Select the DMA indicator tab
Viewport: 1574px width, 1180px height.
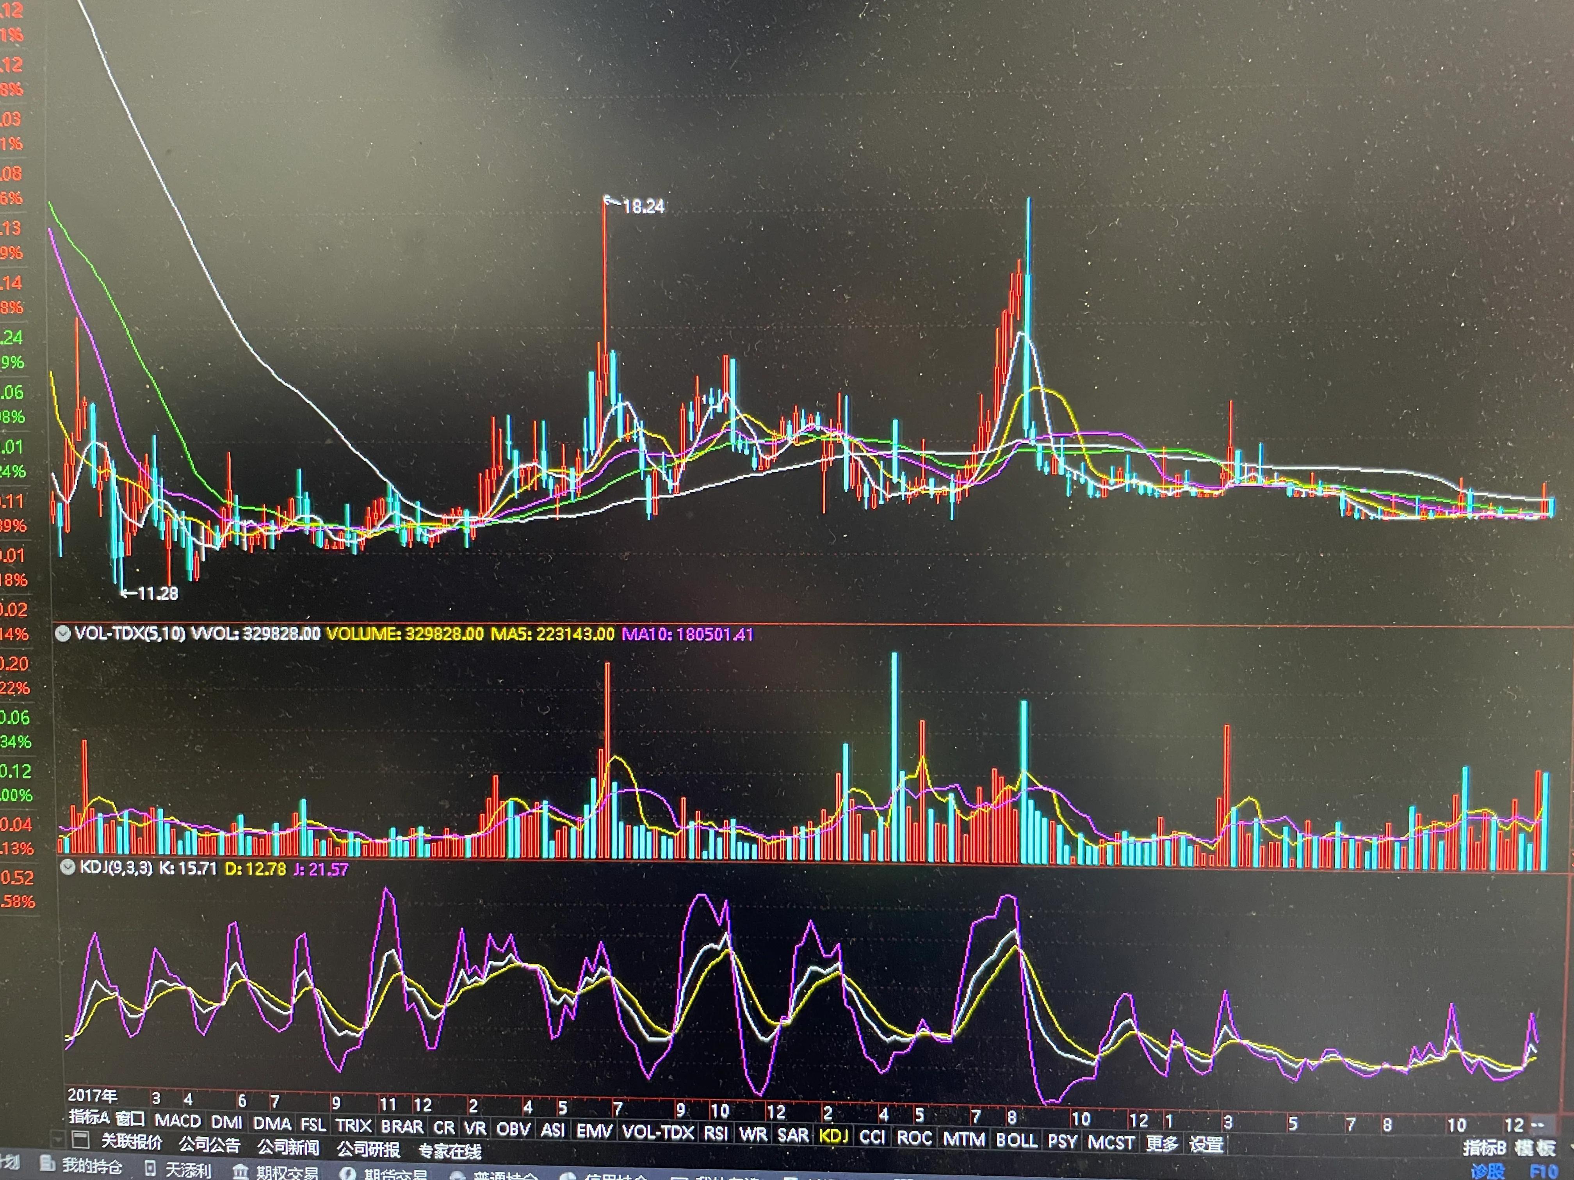272,1123
